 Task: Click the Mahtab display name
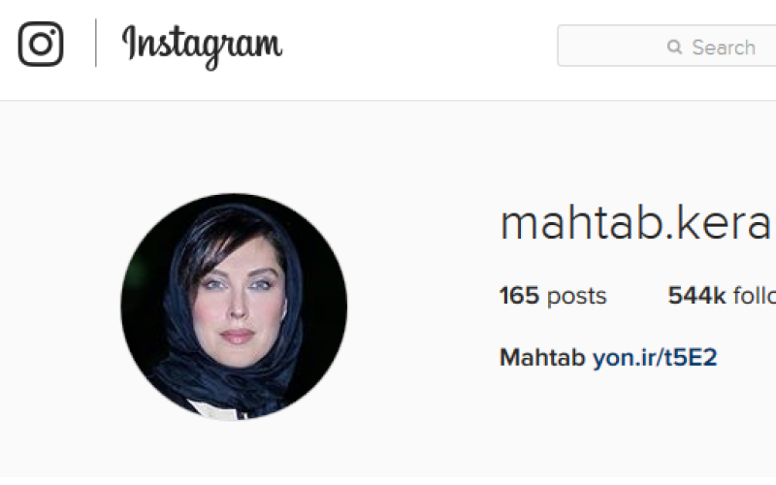coord(542,358)
